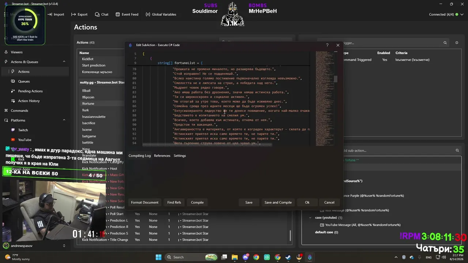The width and height of the screenshot is (468, 263).
Task: Open Action History in the sidebar
Action: point(29,101)
